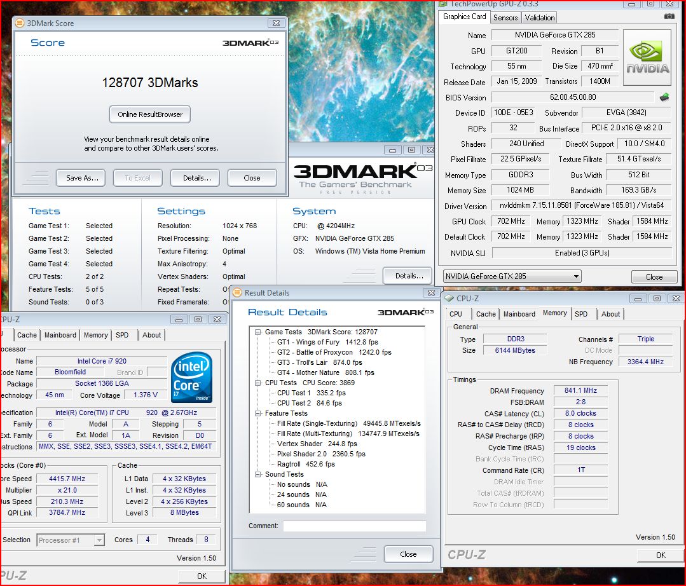The image size is (686, 586).
Task: Open the SPD tab in left CPU-Z window
Action: click(x=122, y=335)
